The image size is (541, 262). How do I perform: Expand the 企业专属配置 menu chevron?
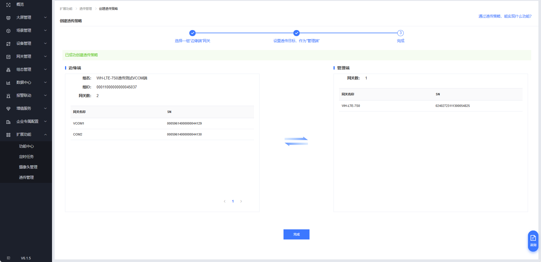coord(45,121)
